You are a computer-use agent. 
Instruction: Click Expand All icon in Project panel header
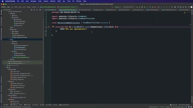[34, 10]
